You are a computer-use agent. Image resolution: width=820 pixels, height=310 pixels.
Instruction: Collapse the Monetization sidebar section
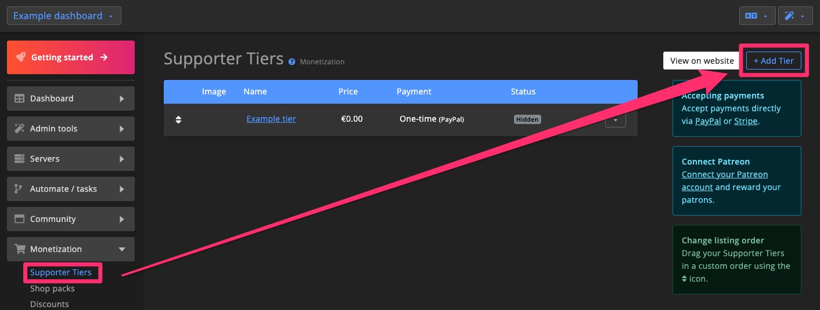click(x=71, y=249)
